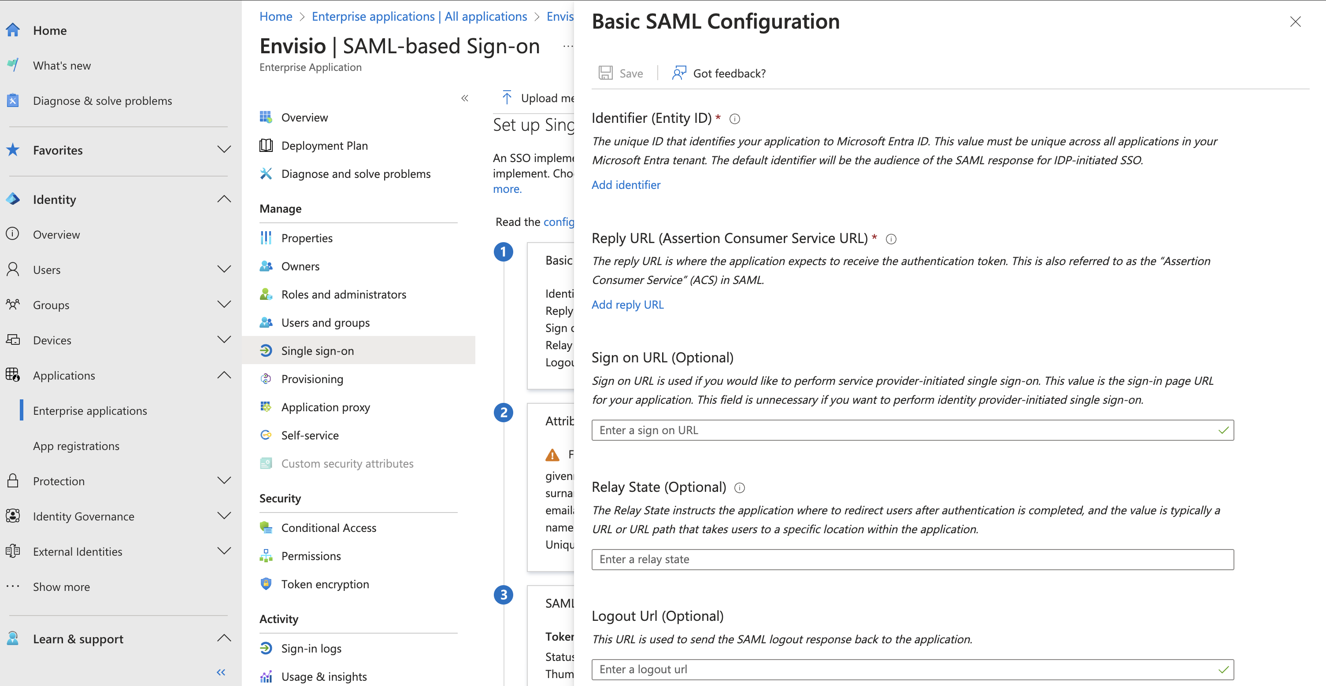Click the Logout URL input field
Image resolution: width=1326 pixels, height=686 pixels.
coord(912,670)
